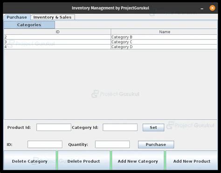Click the Delete Product button
221x173 pixels.
[84, 161]
